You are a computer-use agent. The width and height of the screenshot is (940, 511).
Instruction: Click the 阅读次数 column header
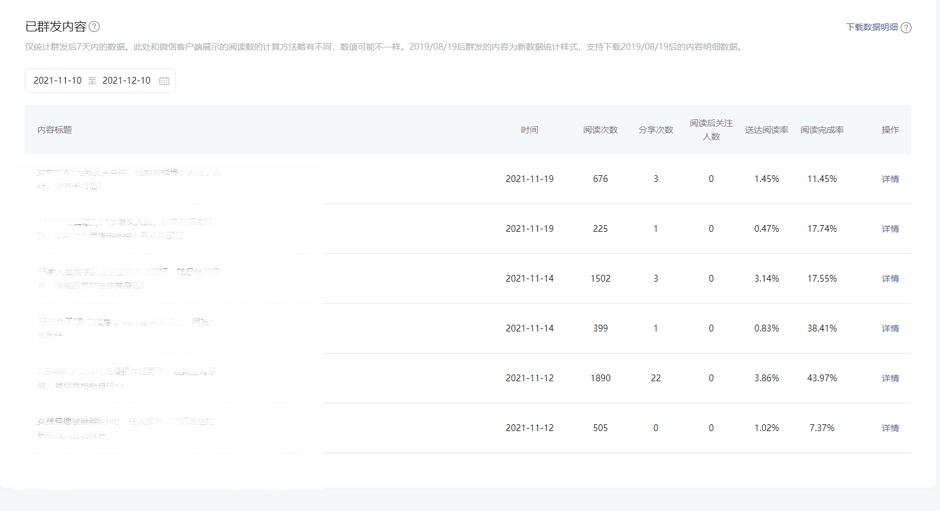[600, 130]
